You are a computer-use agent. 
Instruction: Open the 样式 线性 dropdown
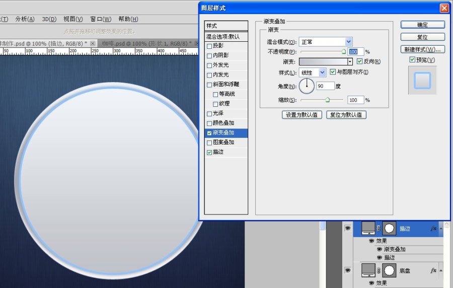pos(323,73)
